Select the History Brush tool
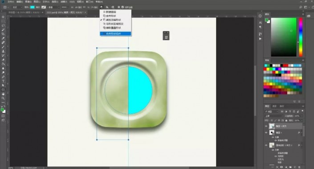This screenshot has height=169, width=314. (3, 55)
